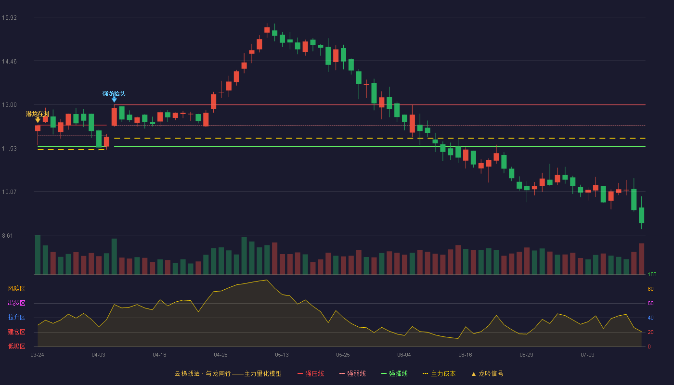Click the highest red candlestick at the price peak
This screenshot has width=674, height=385.
pos(267,30)
